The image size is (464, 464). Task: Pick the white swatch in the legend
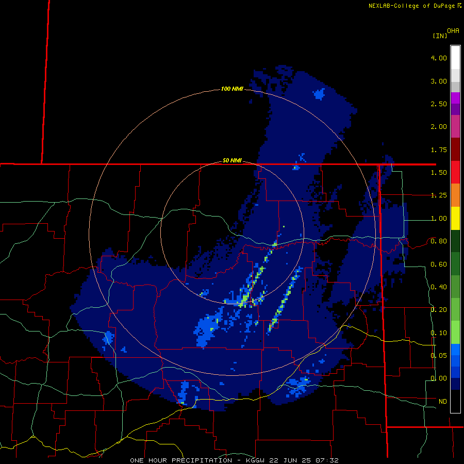click(x=455, y=58)
